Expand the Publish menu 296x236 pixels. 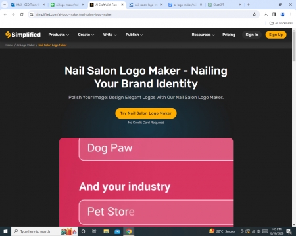coord(134,35)
